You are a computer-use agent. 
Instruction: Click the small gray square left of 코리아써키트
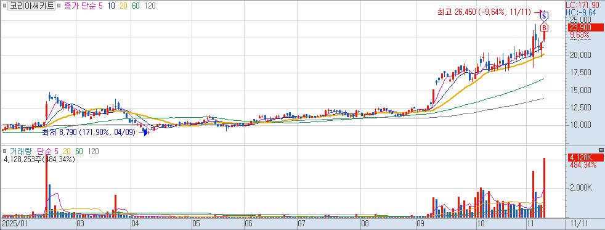(x=5, y=6)
